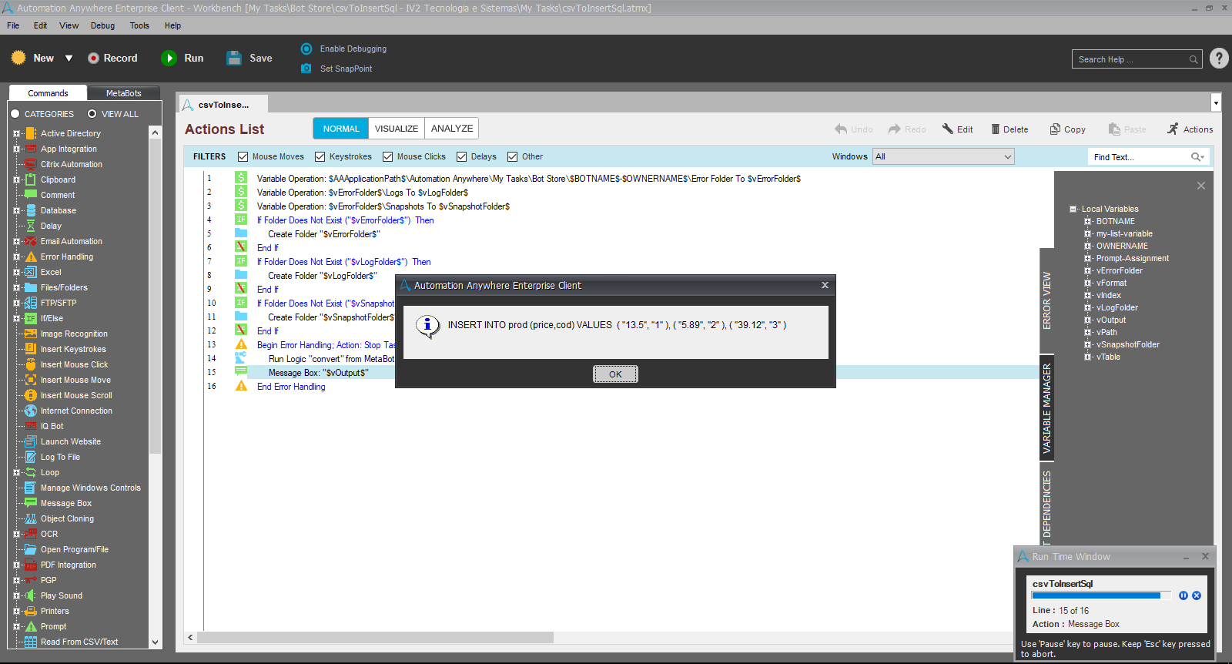Open the Actions running-man icon
Viewport: 1232px width, 664px height.
coord(1173,129)
